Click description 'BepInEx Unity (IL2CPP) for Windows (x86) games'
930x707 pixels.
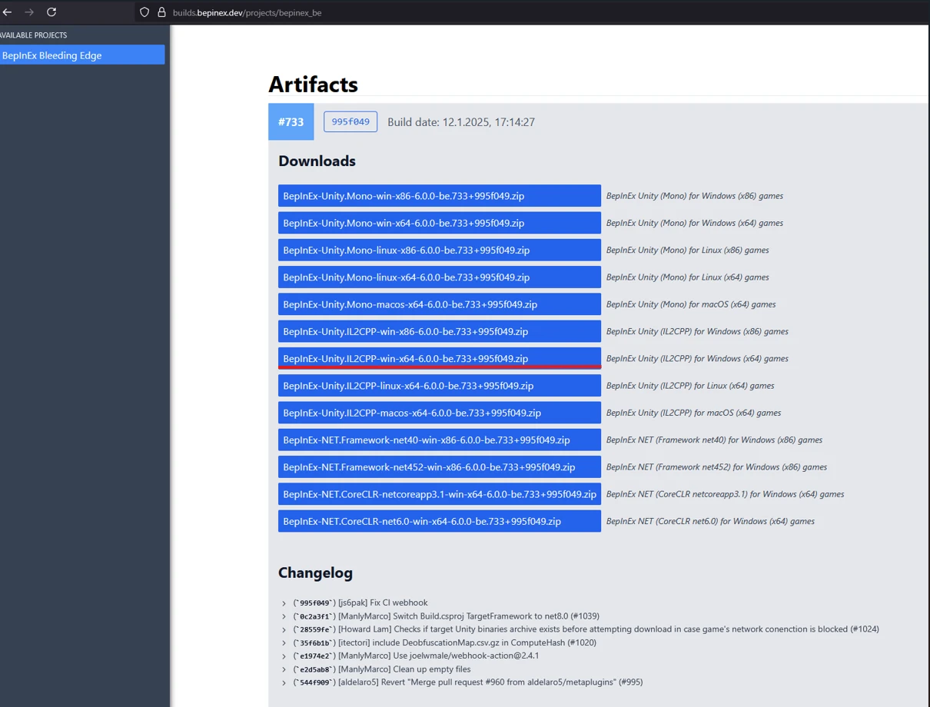coord(697,331)
